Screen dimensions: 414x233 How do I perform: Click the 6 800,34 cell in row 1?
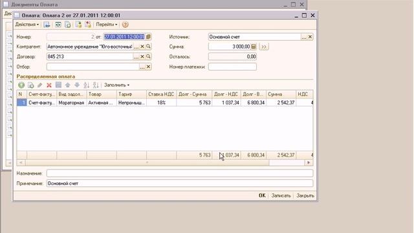click(254, 102)
